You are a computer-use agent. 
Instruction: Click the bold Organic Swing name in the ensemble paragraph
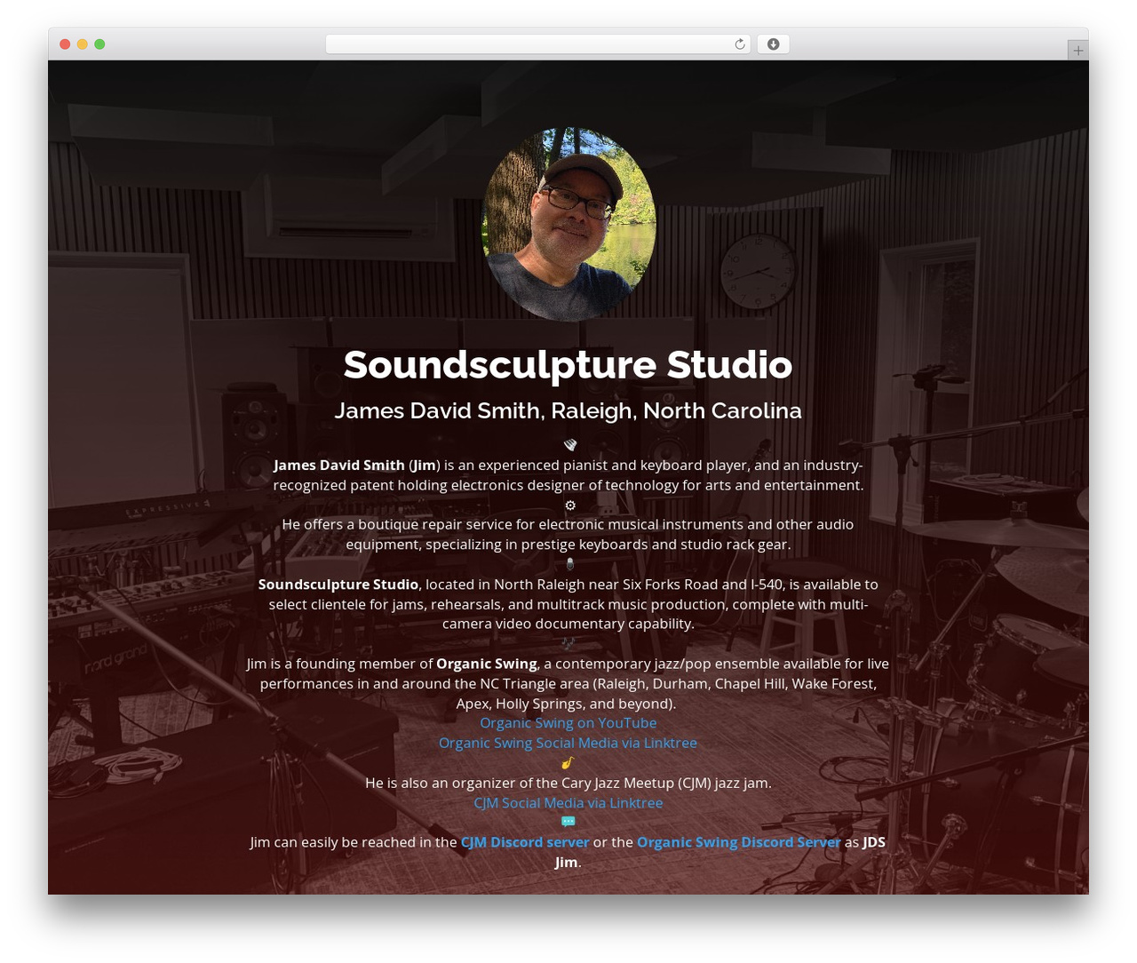(x=487, y=664)
